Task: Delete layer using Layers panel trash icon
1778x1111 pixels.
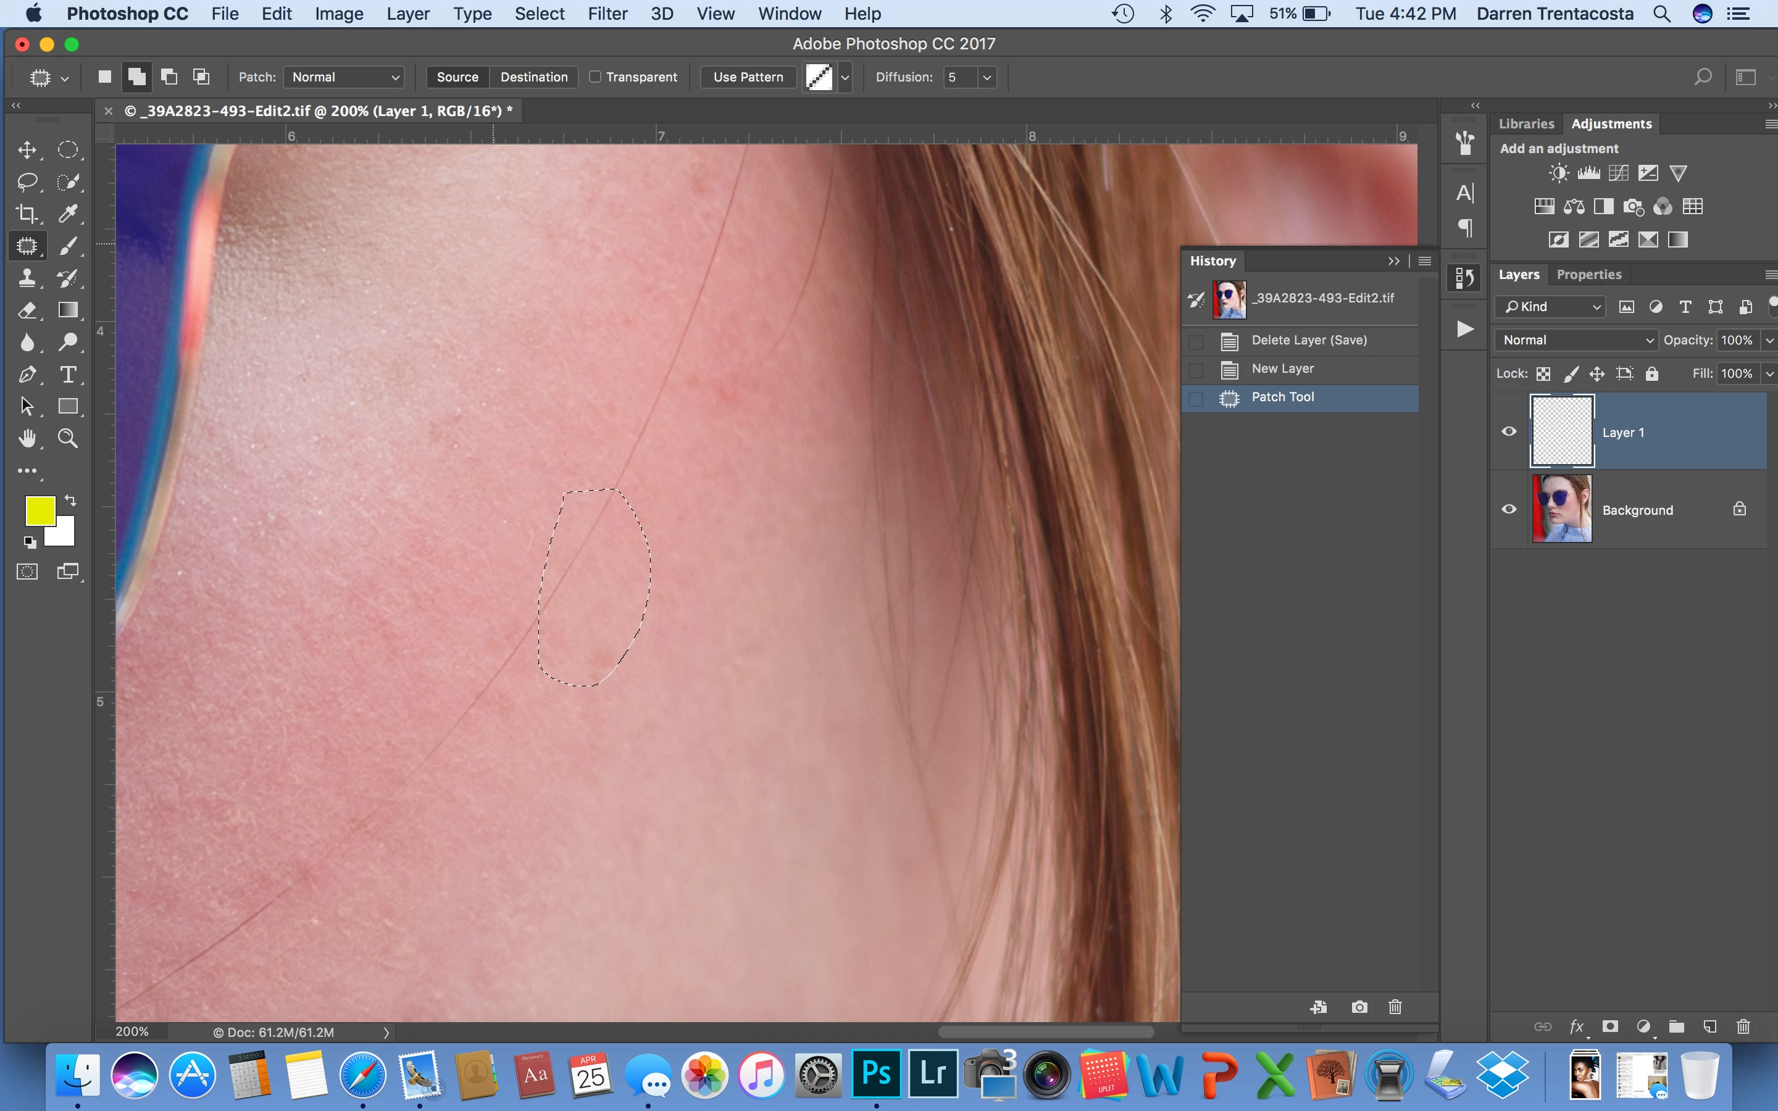Action: (x=1743, y=1026)
